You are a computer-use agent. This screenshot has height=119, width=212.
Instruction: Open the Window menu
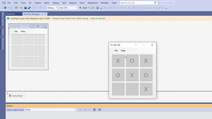click(105, 3)
